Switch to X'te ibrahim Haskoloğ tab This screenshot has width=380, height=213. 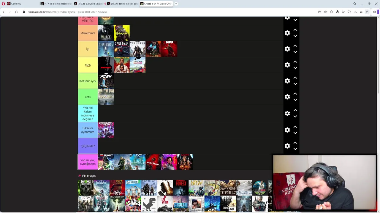point(56,4)
